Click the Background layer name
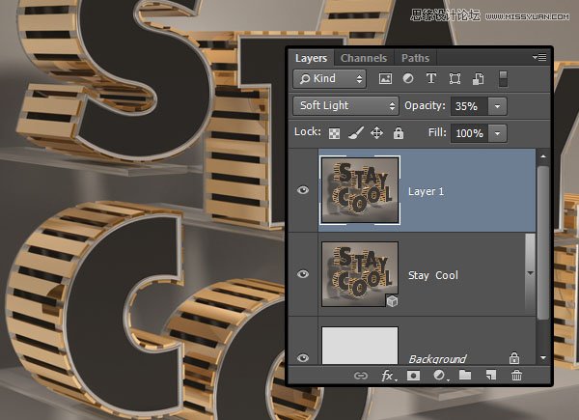This screenshot has height=420, width=579. [437, 358]
